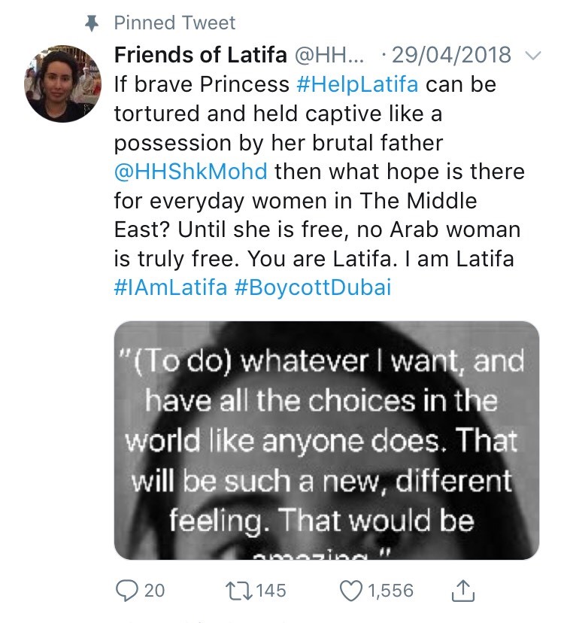The height and width of the screenshot is (623, 564).
Task: Open the #HelpLatifa hashtag
Action: 357,84
